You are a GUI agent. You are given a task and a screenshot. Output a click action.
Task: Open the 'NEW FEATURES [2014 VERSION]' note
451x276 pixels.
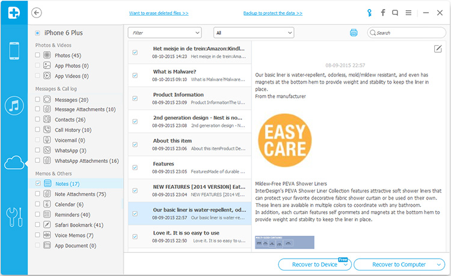[190, 191]
